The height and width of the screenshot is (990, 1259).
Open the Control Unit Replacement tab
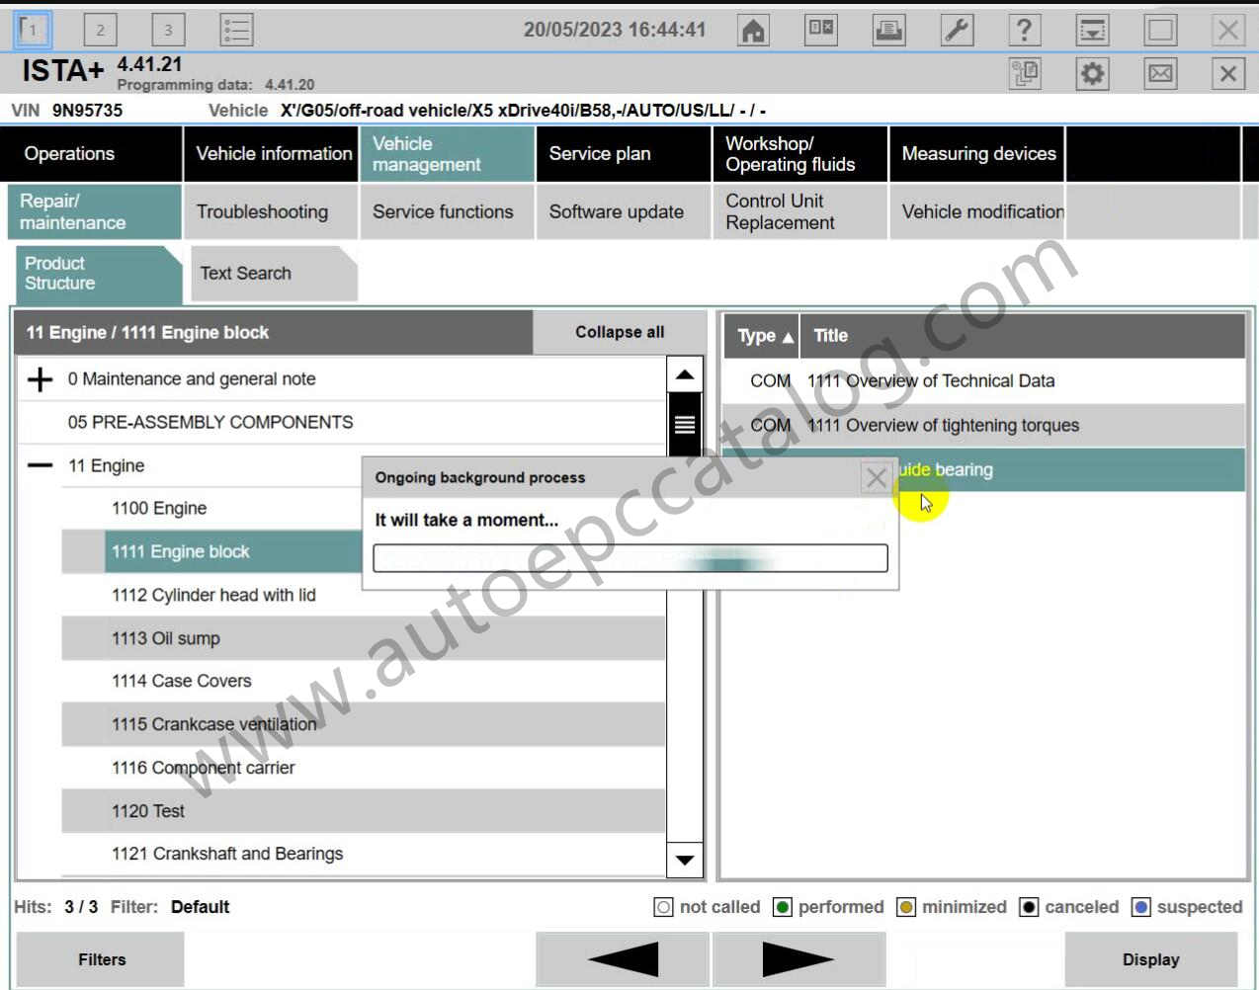pyautogui.click(x=799, y=211)
